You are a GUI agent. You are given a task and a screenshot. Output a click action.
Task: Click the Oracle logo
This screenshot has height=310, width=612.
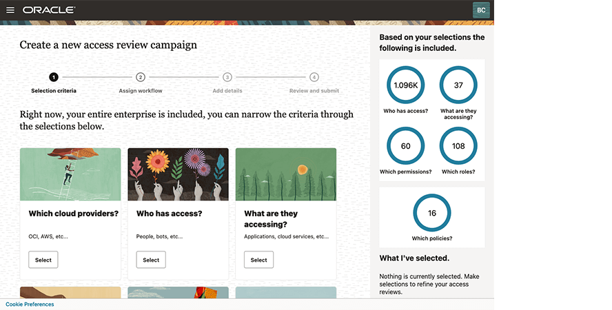click(49, 10)
